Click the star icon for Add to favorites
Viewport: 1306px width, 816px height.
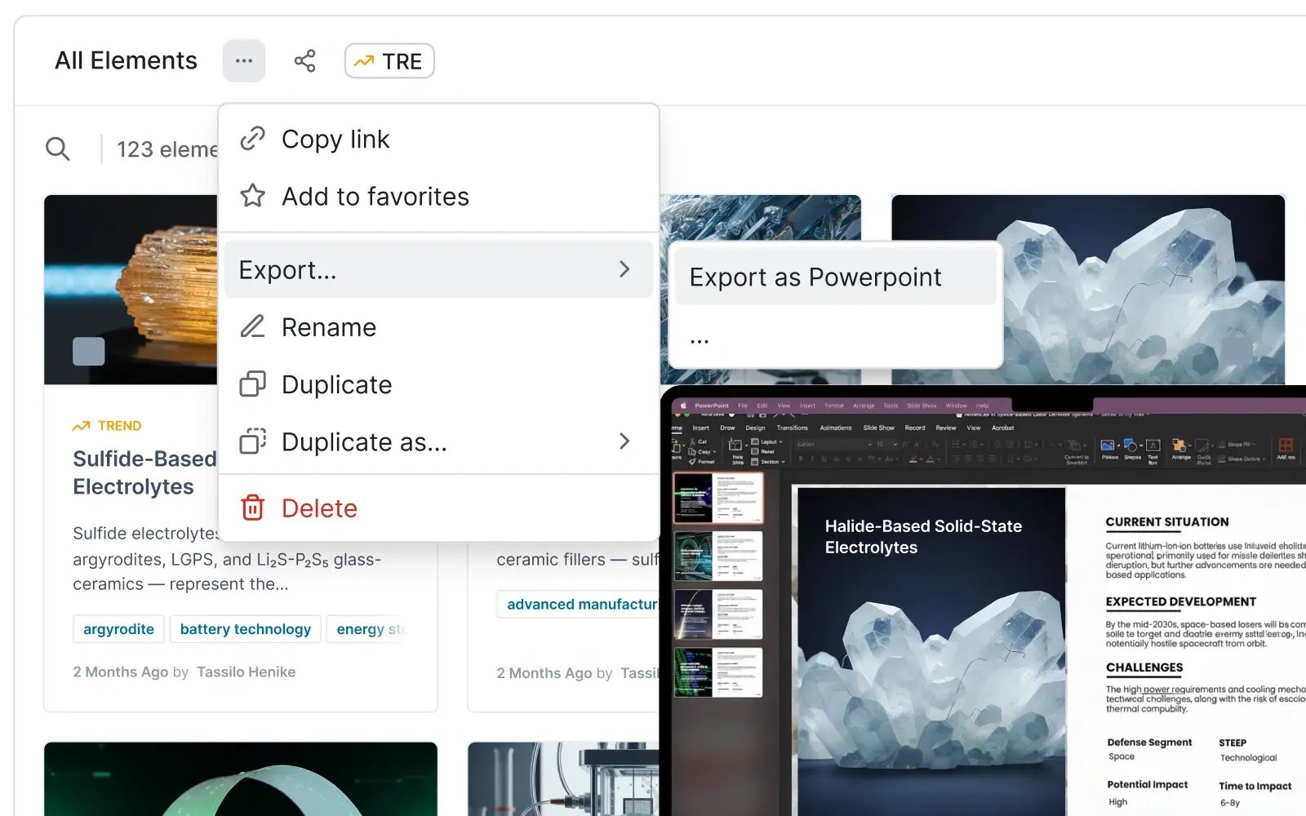click(x=252, y=196)
